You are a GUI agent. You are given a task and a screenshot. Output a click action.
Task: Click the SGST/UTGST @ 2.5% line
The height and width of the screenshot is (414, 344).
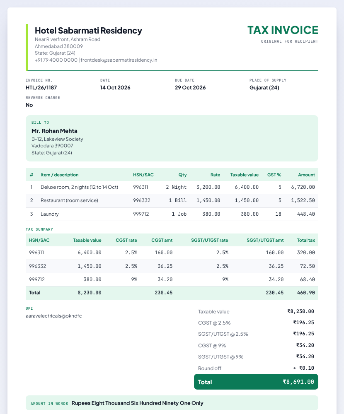pyautogui.click(x=256, y=334)
